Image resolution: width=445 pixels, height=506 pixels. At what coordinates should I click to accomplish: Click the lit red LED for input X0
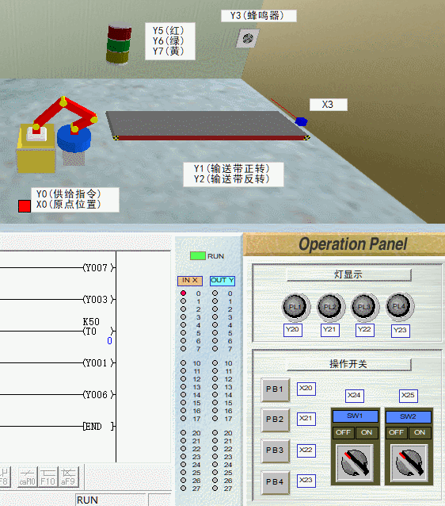pyautogui.click(x=183, y=293)
